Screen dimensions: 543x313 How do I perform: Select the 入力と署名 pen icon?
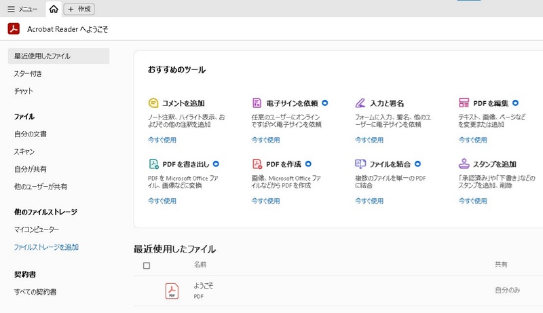[x=360, y=103]
